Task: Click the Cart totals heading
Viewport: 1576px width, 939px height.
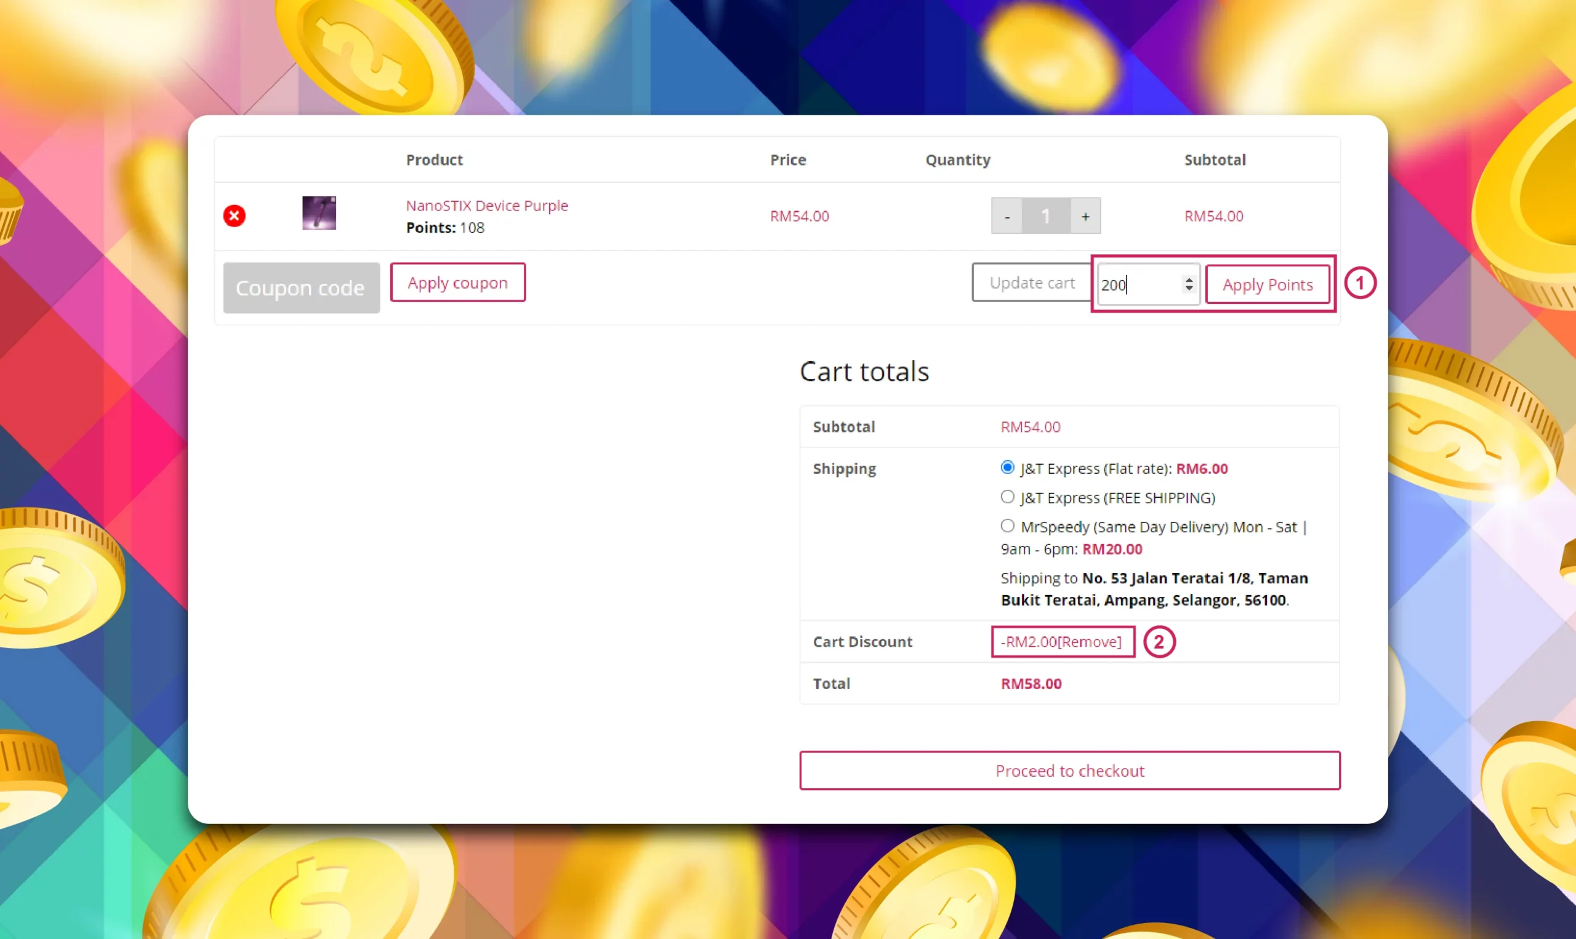Action: 864,372
